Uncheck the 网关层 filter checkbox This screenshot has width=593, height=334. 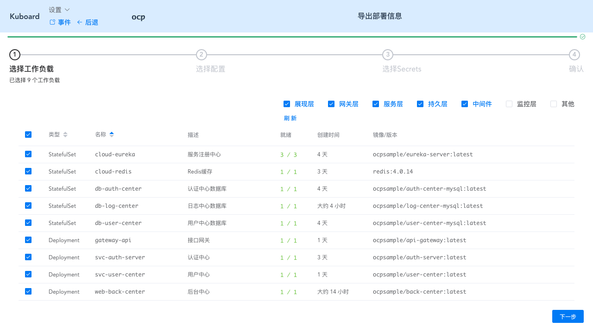pos(331,104)
